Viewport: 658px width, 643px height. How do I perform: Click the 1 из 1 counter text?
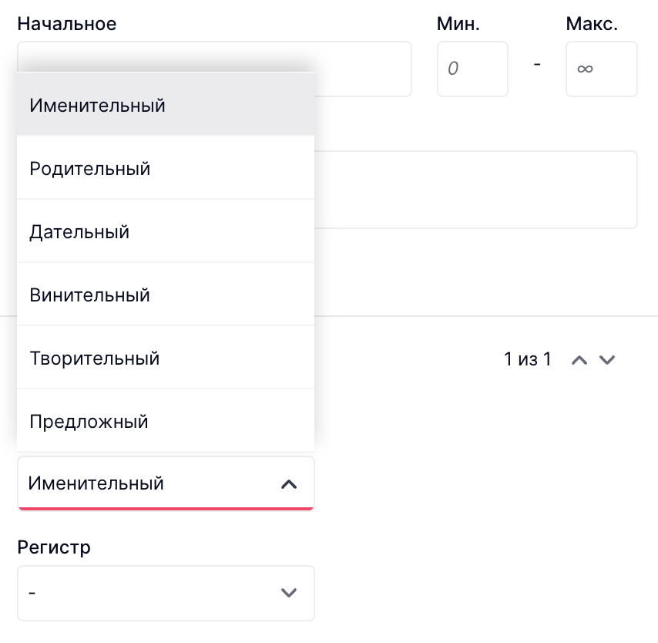coord(527,359)
